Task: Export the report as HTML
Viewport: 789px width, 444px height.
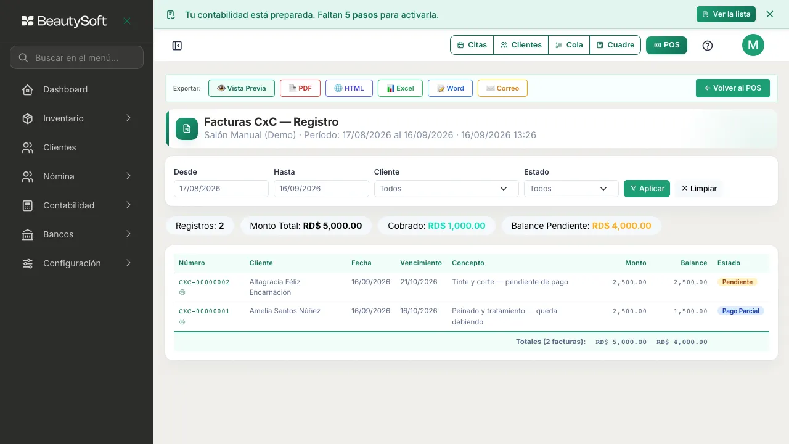Action: click(349, 88)
